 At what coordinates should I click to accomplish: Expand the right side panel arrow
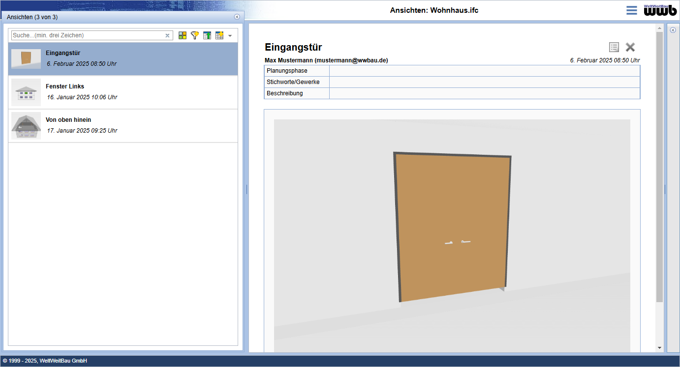[x=673, y=30]
